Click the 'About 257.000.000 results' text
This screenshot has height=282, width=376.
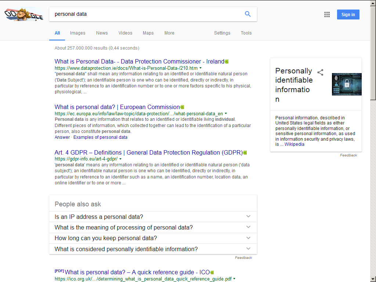click(x=97, y=48)
